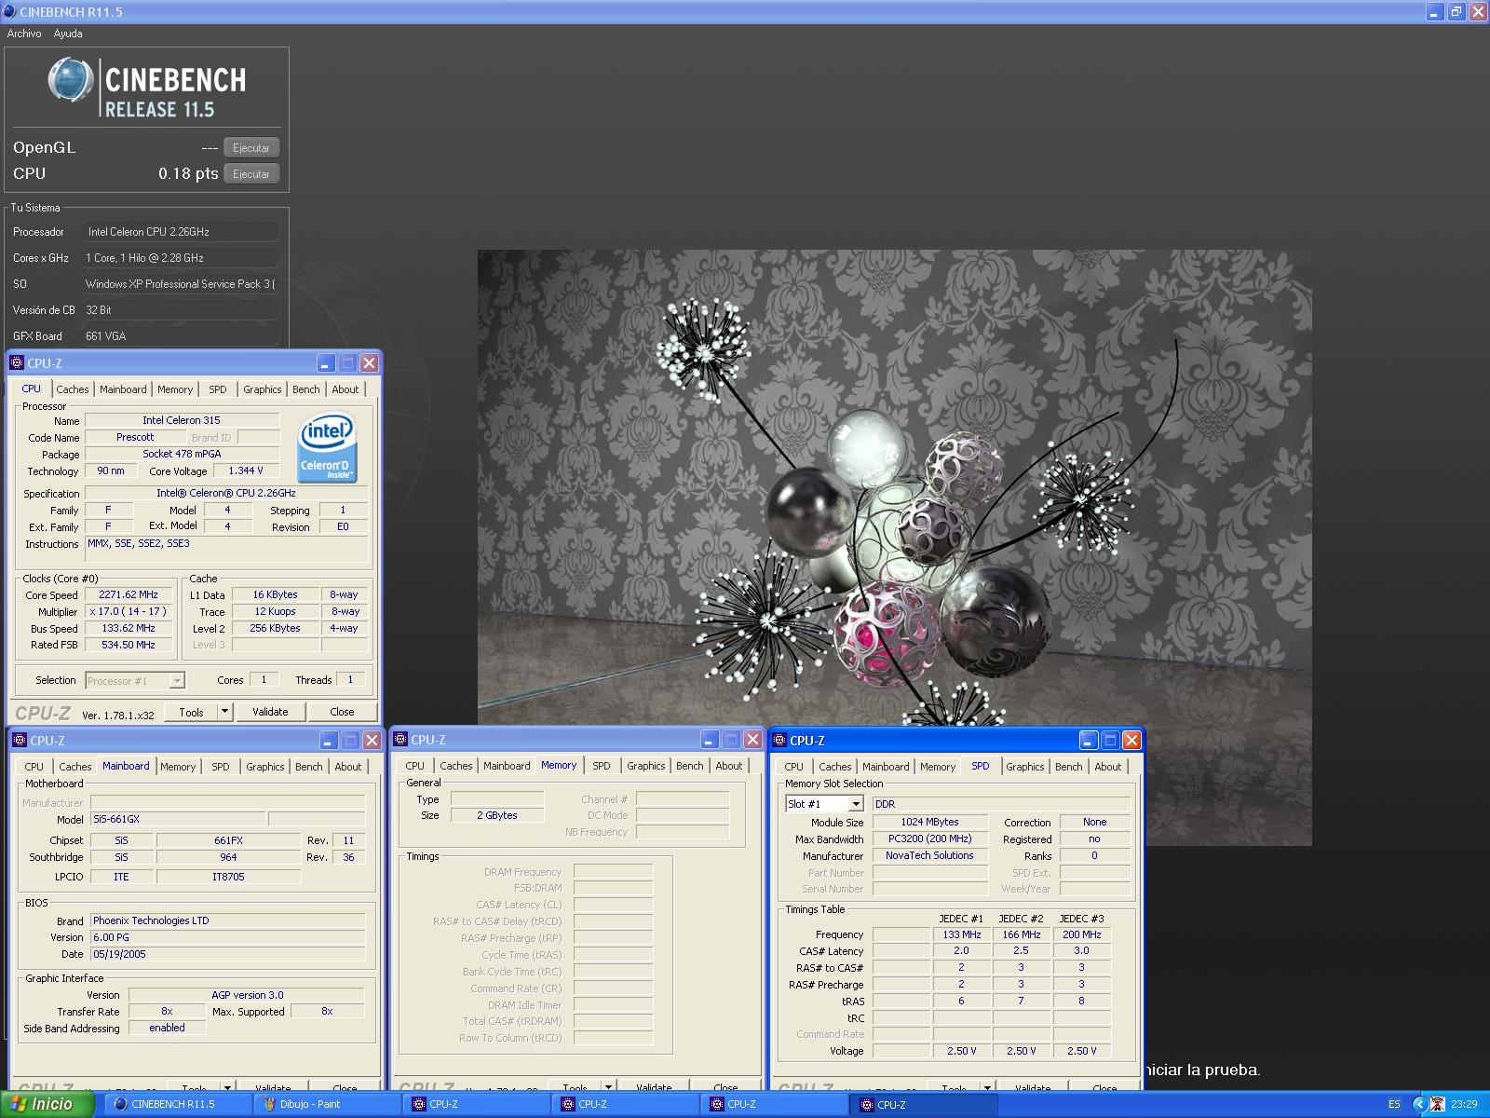Click Rated FSB value 534.50 MHz
This screenshot has width=1490, height=1118.
click(129, 645)
